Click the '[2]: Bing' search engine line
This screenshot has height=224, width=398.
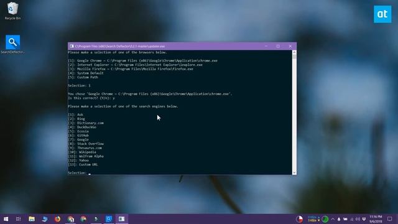[76, 119]
